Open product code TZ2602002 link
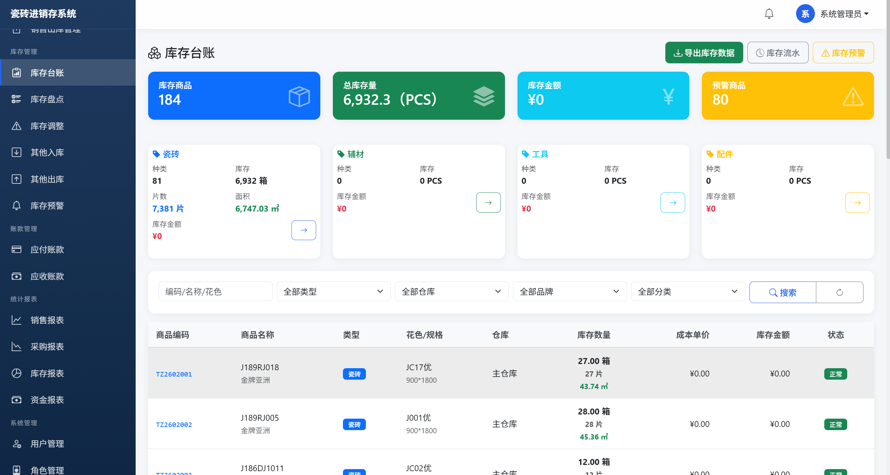 coord(174,425)
